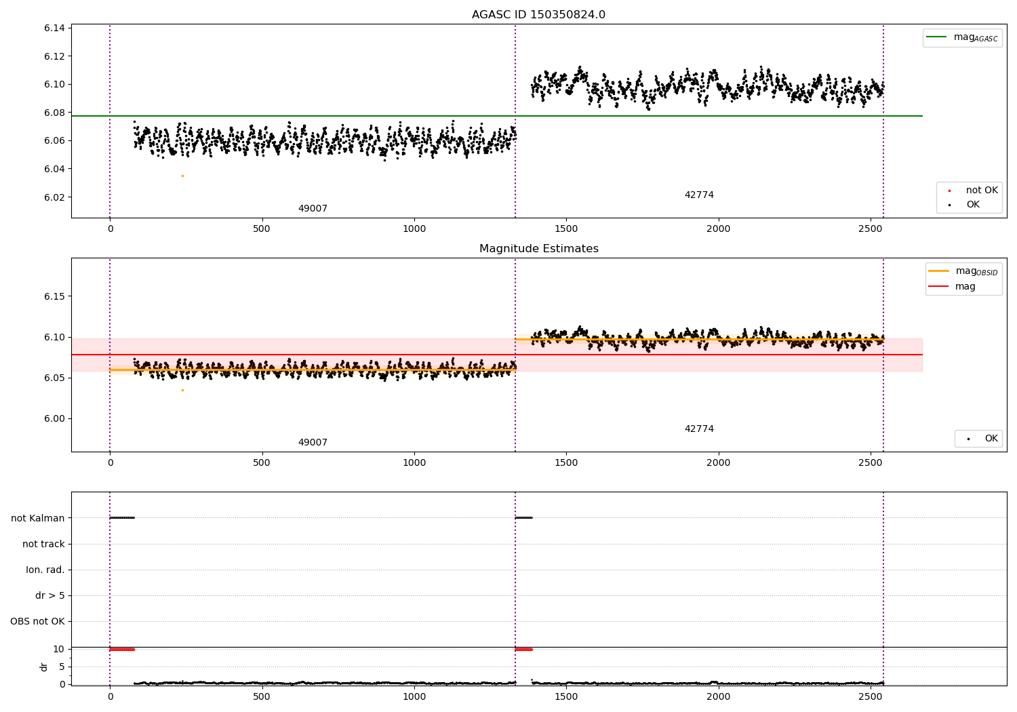Click the 6.02 y-axis tick label
Screen dimensions: 1017x712
54,197
